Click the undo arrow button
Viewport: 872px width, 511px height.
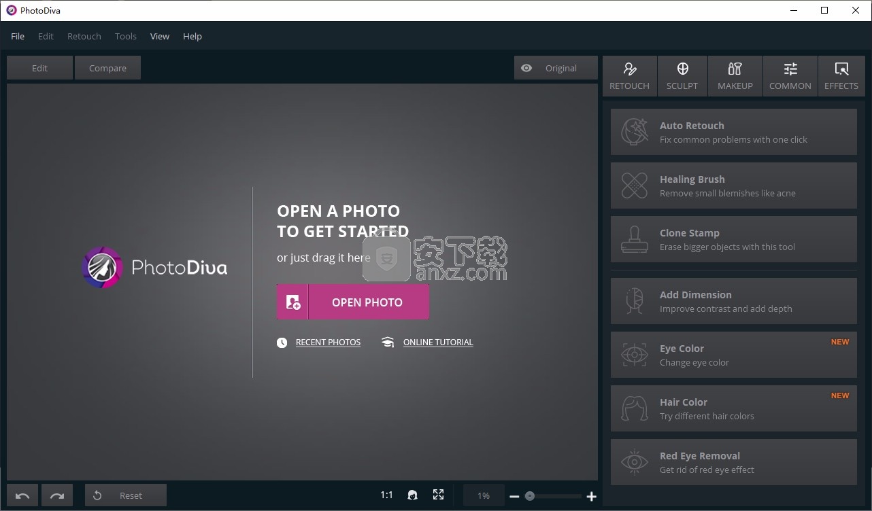(22, 495)
